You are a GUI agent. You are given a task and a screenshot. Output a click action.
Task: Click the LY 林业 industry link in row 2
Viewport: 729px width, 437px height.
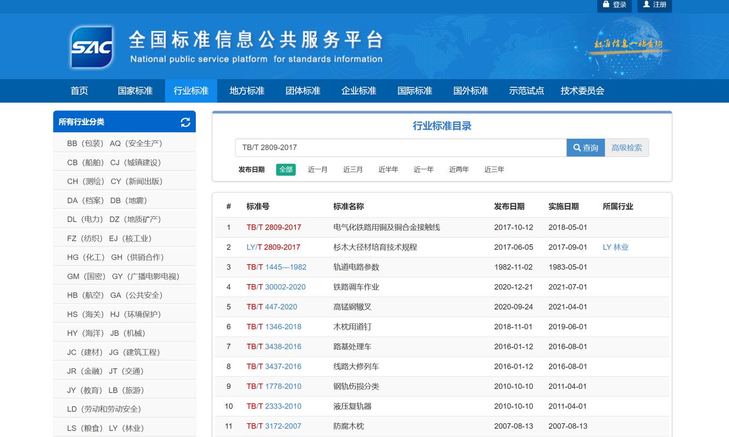[x=616, y=247]
